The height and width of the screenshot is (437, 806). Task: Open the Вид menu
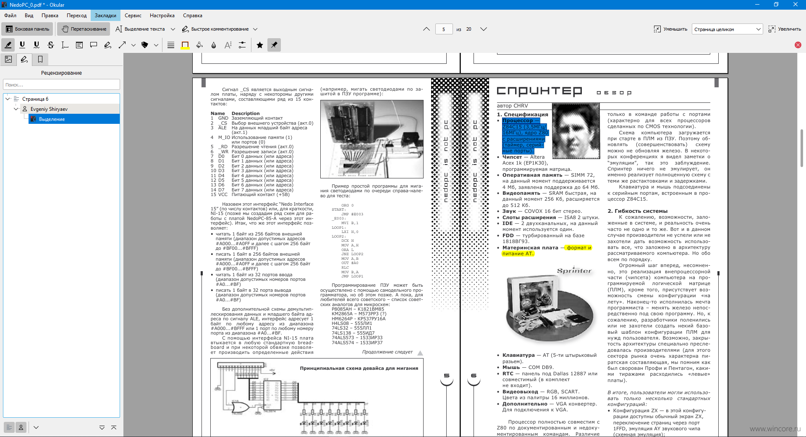[x=29, y=16]
